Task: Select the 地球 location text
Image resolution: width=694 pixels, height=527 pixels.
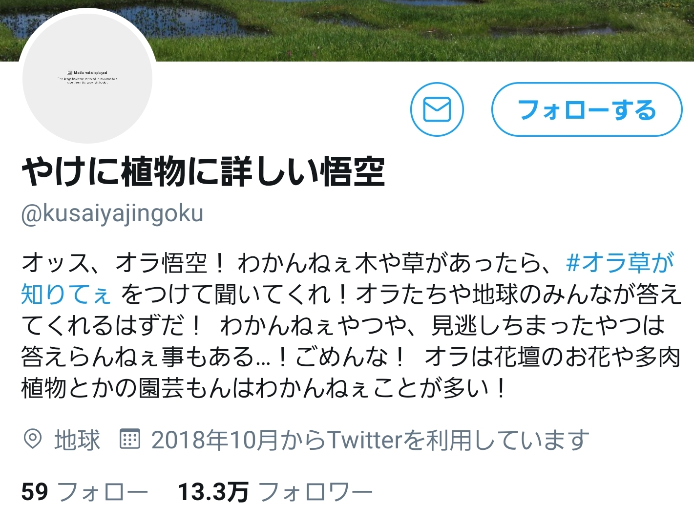Action: (77, 440)
